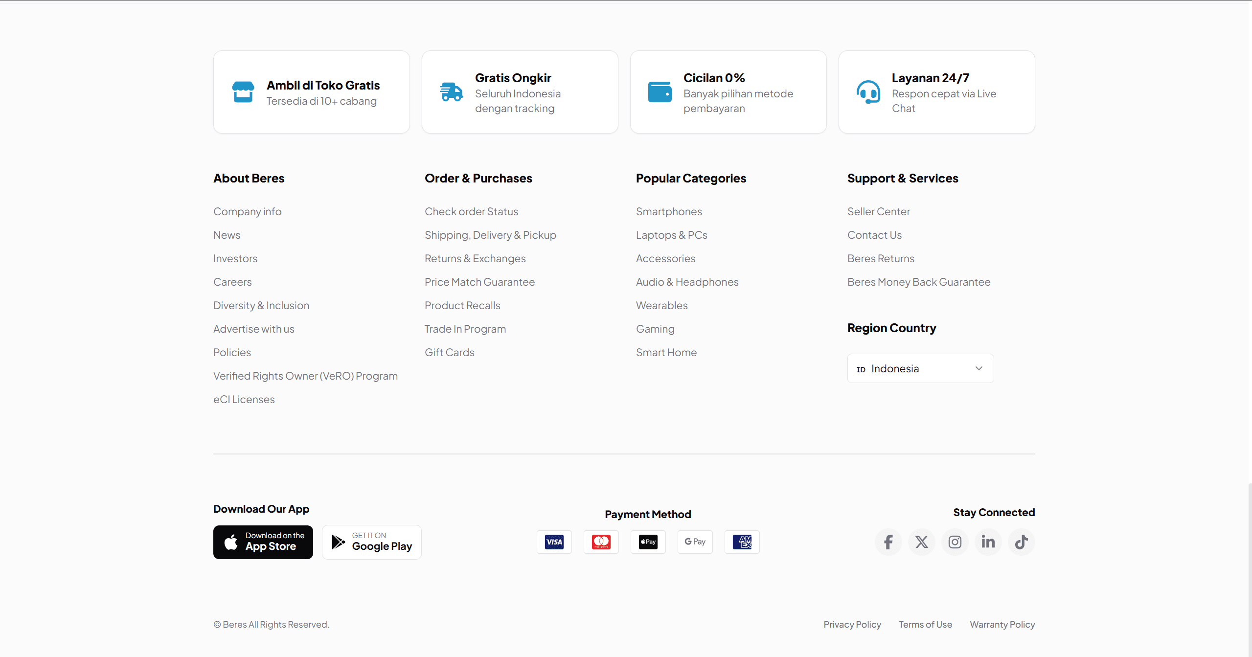Get it on Google Play button
Viewport: 1252px width, 657px height.
pyautogui.click(x=372, y=542)
